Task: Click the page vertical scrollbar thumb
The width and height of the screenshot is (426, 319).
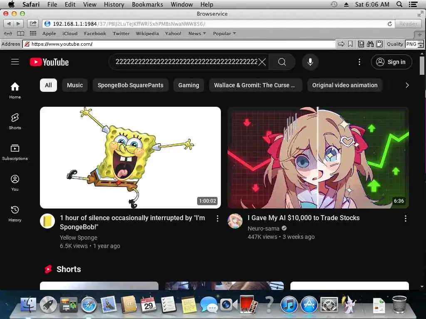Action: 422,65
